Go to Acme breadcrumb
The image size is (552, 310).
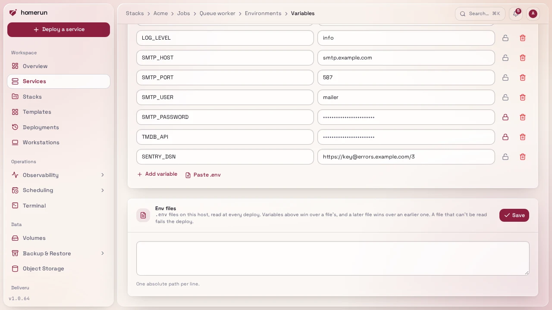click(160, 13)
